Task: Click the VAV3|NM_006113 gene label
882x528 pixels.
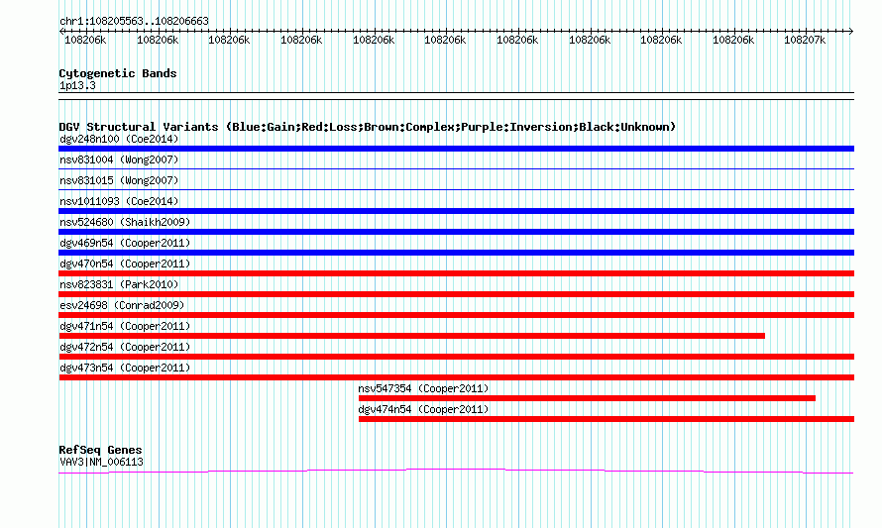Action: 101,463
